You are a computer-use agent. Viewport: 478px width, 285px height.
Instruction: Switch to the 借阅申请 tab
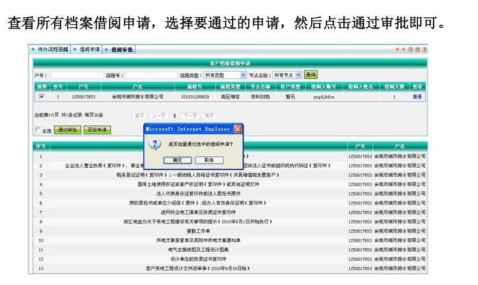click(x=87, y=49)
